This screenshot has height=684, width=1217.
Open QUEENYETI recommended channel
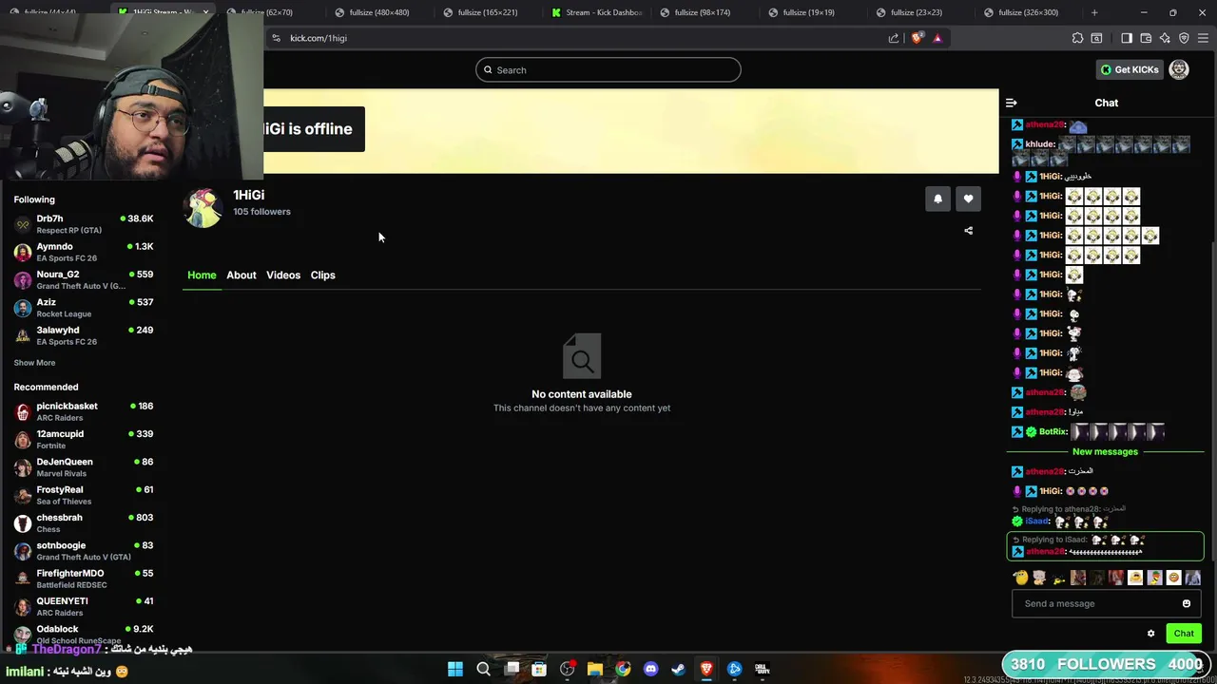click(x=84, y=606)
